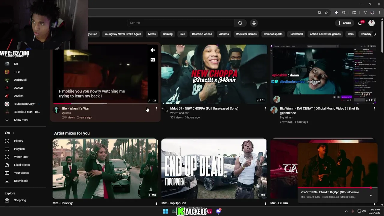Open options for Mix - Chuckyy
The image size is (384, 216).
point(156,203)
